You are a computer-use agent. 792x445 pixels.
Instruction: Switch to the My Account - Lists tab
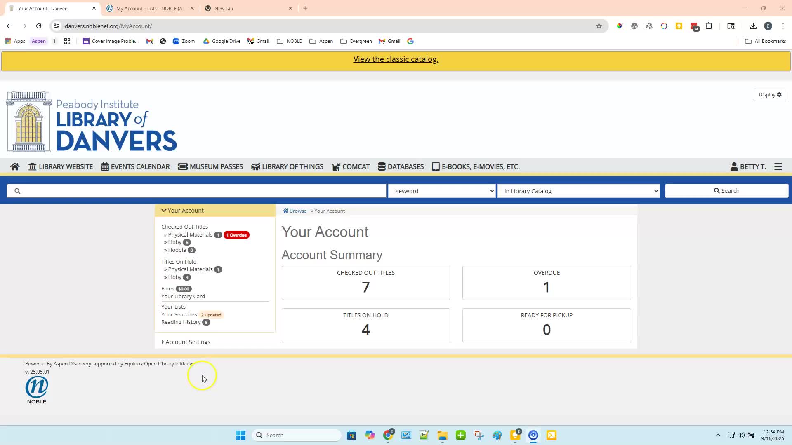[150, 8]
